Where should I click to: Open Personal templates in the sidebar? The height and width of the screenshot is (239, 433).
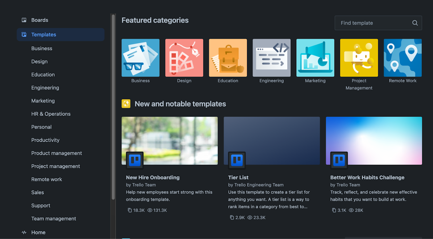[41, 127]
